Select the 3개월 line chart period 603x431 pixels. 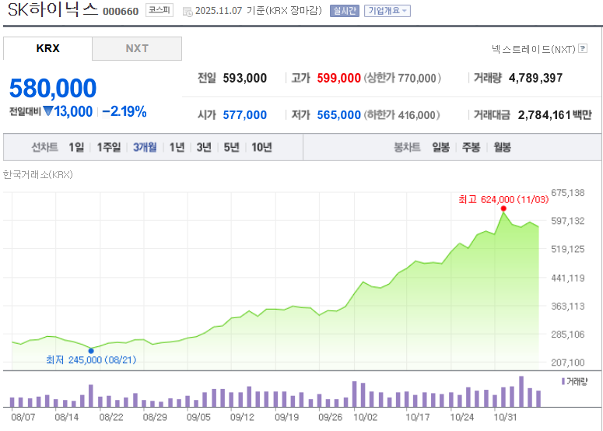[x=145, y=147]
